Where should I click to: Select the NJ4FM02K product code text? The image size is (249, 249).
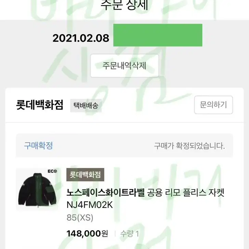[x=90, y=205]
